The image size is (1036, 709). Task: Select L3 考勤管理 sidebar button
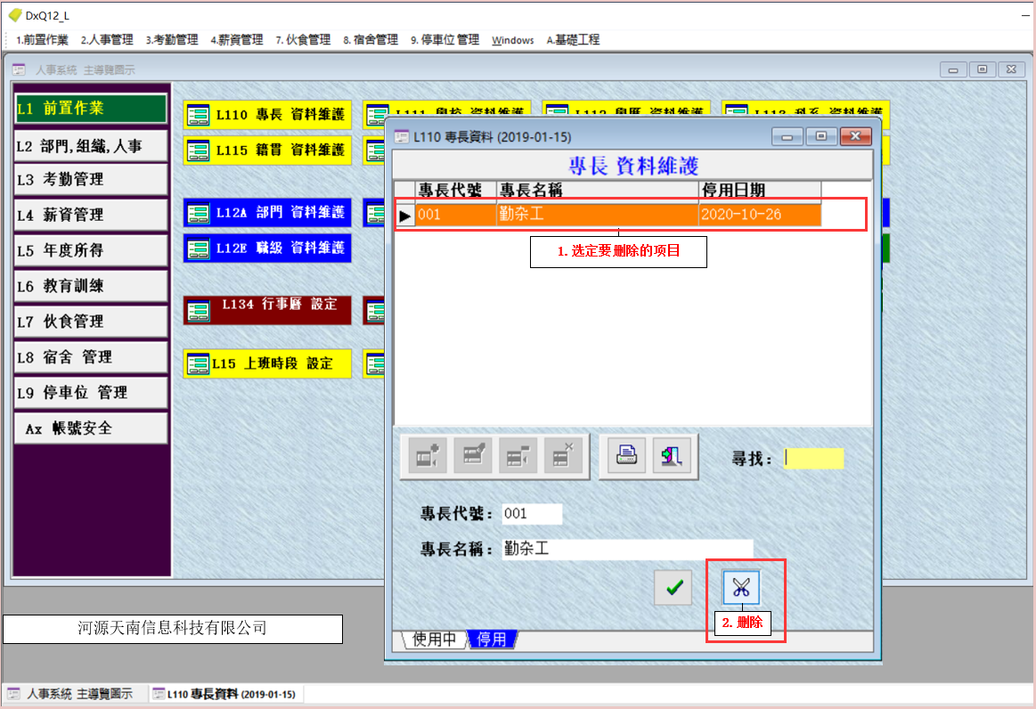click(x=91, y=179)
